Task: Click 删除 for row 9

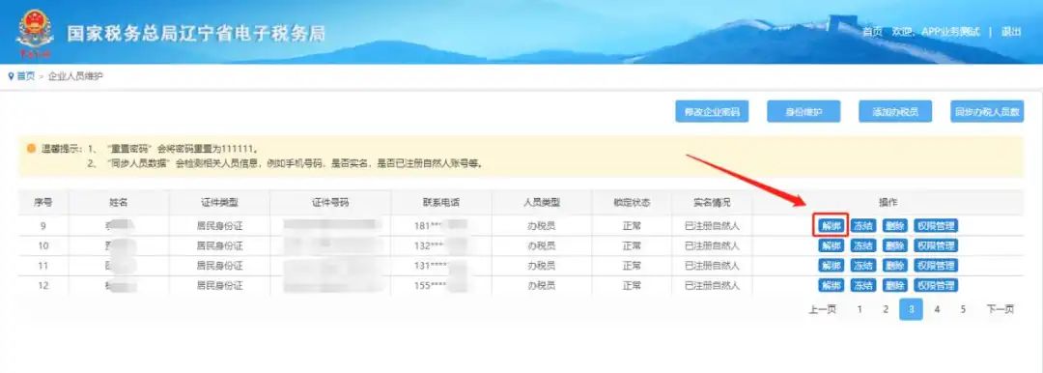Action: (894, 226)
